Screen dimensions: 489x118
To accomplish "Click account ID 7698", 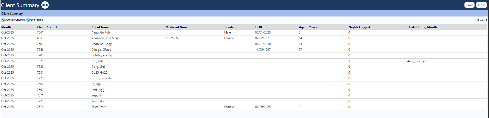I will point(40,84).
